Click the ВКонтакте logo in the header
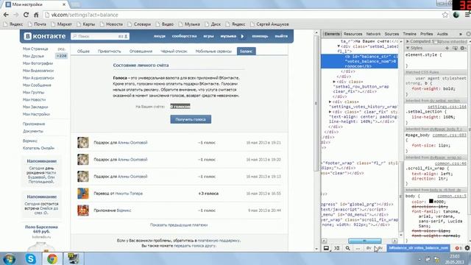The height and width of the screenshot is (265, 471). [x=45, y=36]
